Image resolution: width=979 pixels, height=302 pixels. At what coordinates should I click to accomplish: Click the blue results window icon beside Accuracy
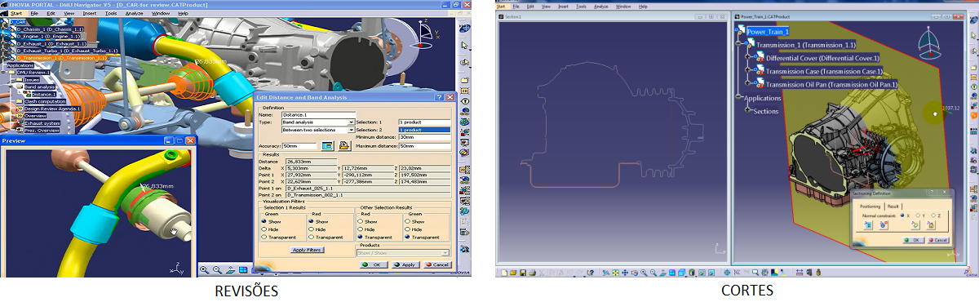(x=327, y=145)
